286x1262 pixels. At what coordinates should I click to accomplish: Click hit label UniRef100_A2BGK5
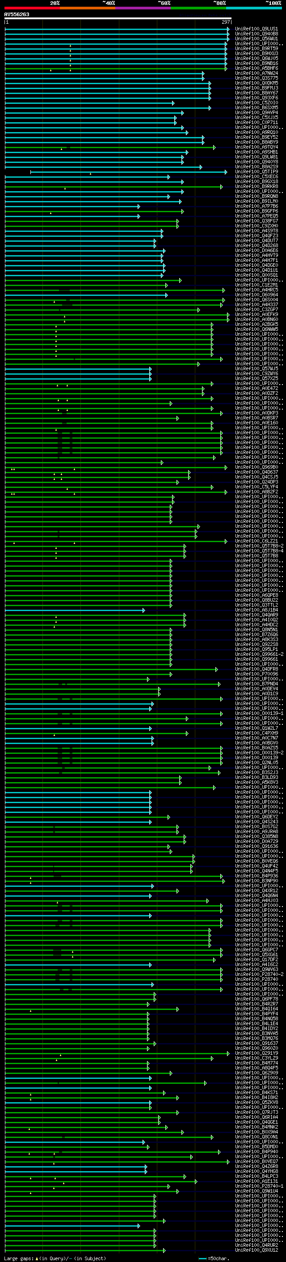pyautogui.click(x=256, y=324)
